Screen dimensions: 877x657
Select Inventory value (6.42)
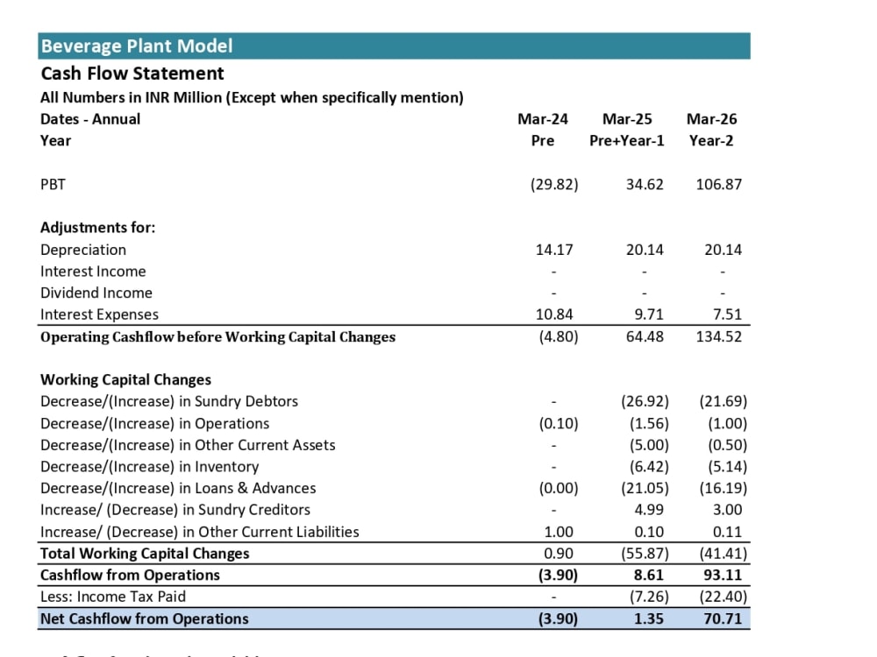(x=649, y=467)
